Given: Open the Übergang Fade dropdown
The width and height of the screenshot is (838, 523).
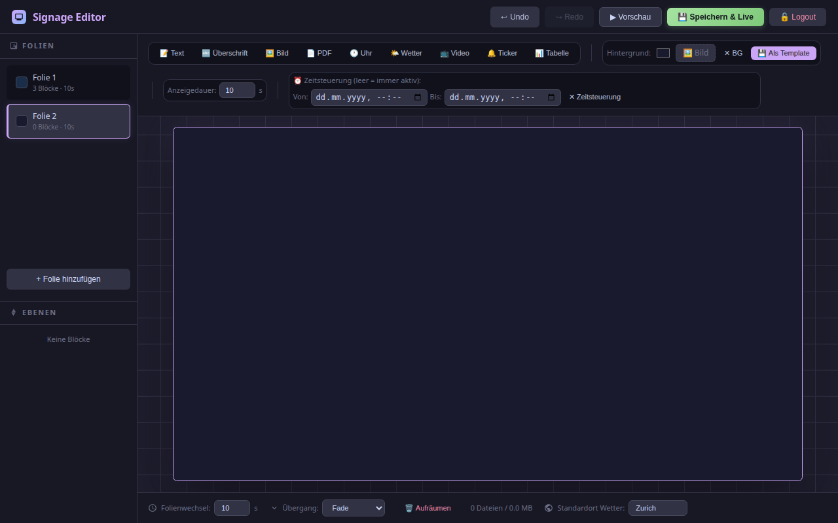Looking at the screenshot, I should pos(354,508).
